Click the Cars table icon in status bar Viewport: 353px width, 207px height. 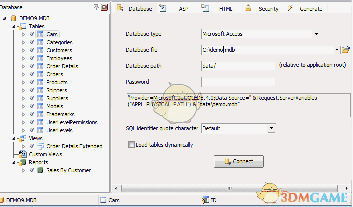(103, 200)
